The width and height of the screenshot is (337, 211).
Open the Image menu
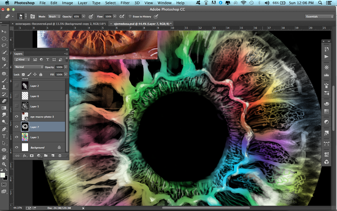(67, 3)
